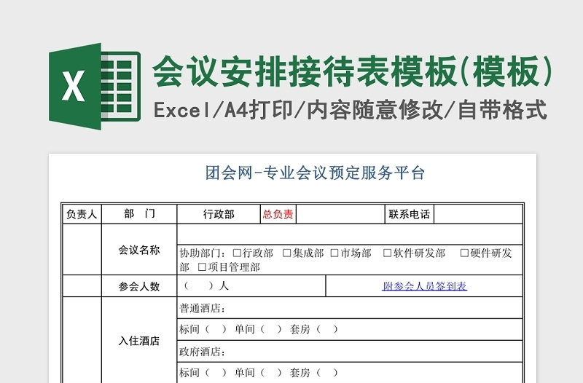The height and width of the screenshot is (383, 583).
Task: Check the 行政部 checkbox
Action: point(237,253)
